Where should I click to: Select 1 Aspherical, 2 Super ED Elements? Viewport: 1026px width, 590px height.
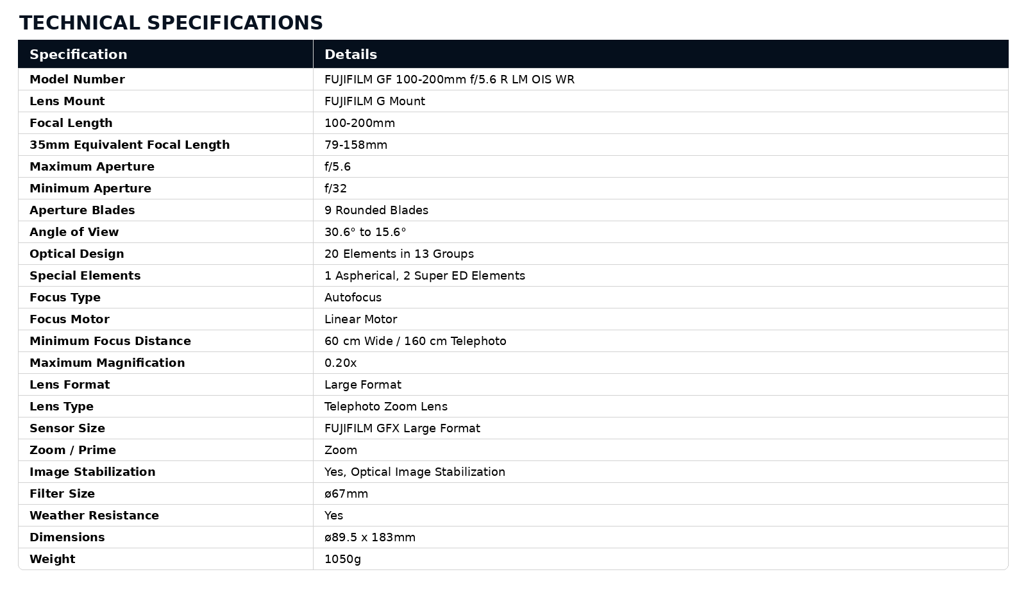[425, 276]
